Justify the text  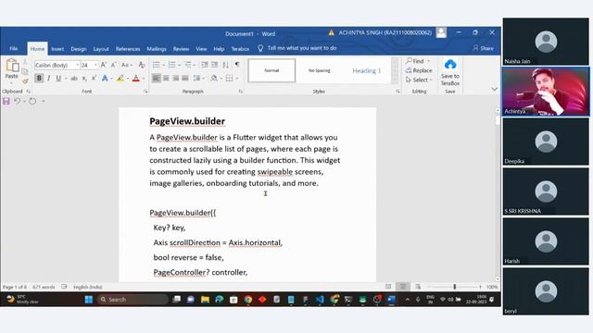click(x=185, y=78)
